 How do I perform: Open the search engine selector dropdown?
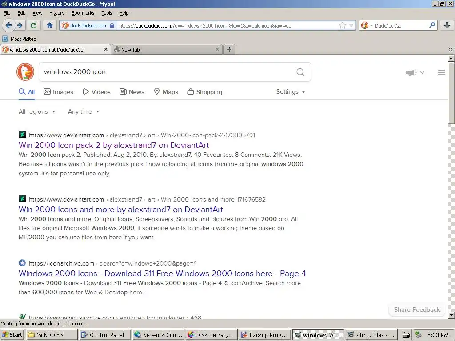367,25
